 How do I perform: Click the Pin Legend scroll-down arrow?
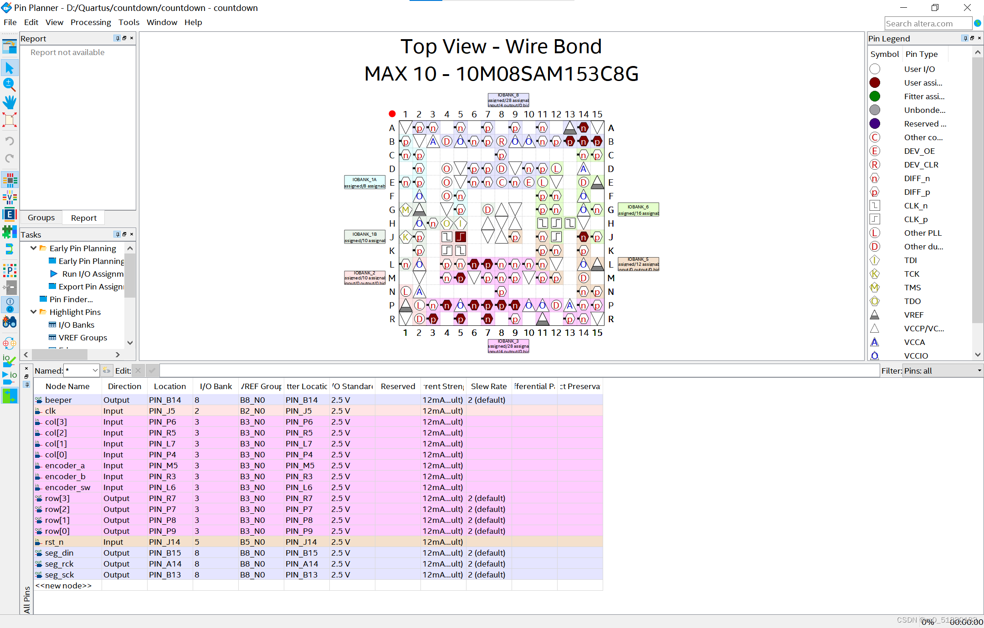[978, 355]
